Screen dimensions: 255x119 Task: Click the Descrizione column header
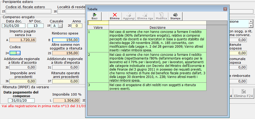point(157,27)
